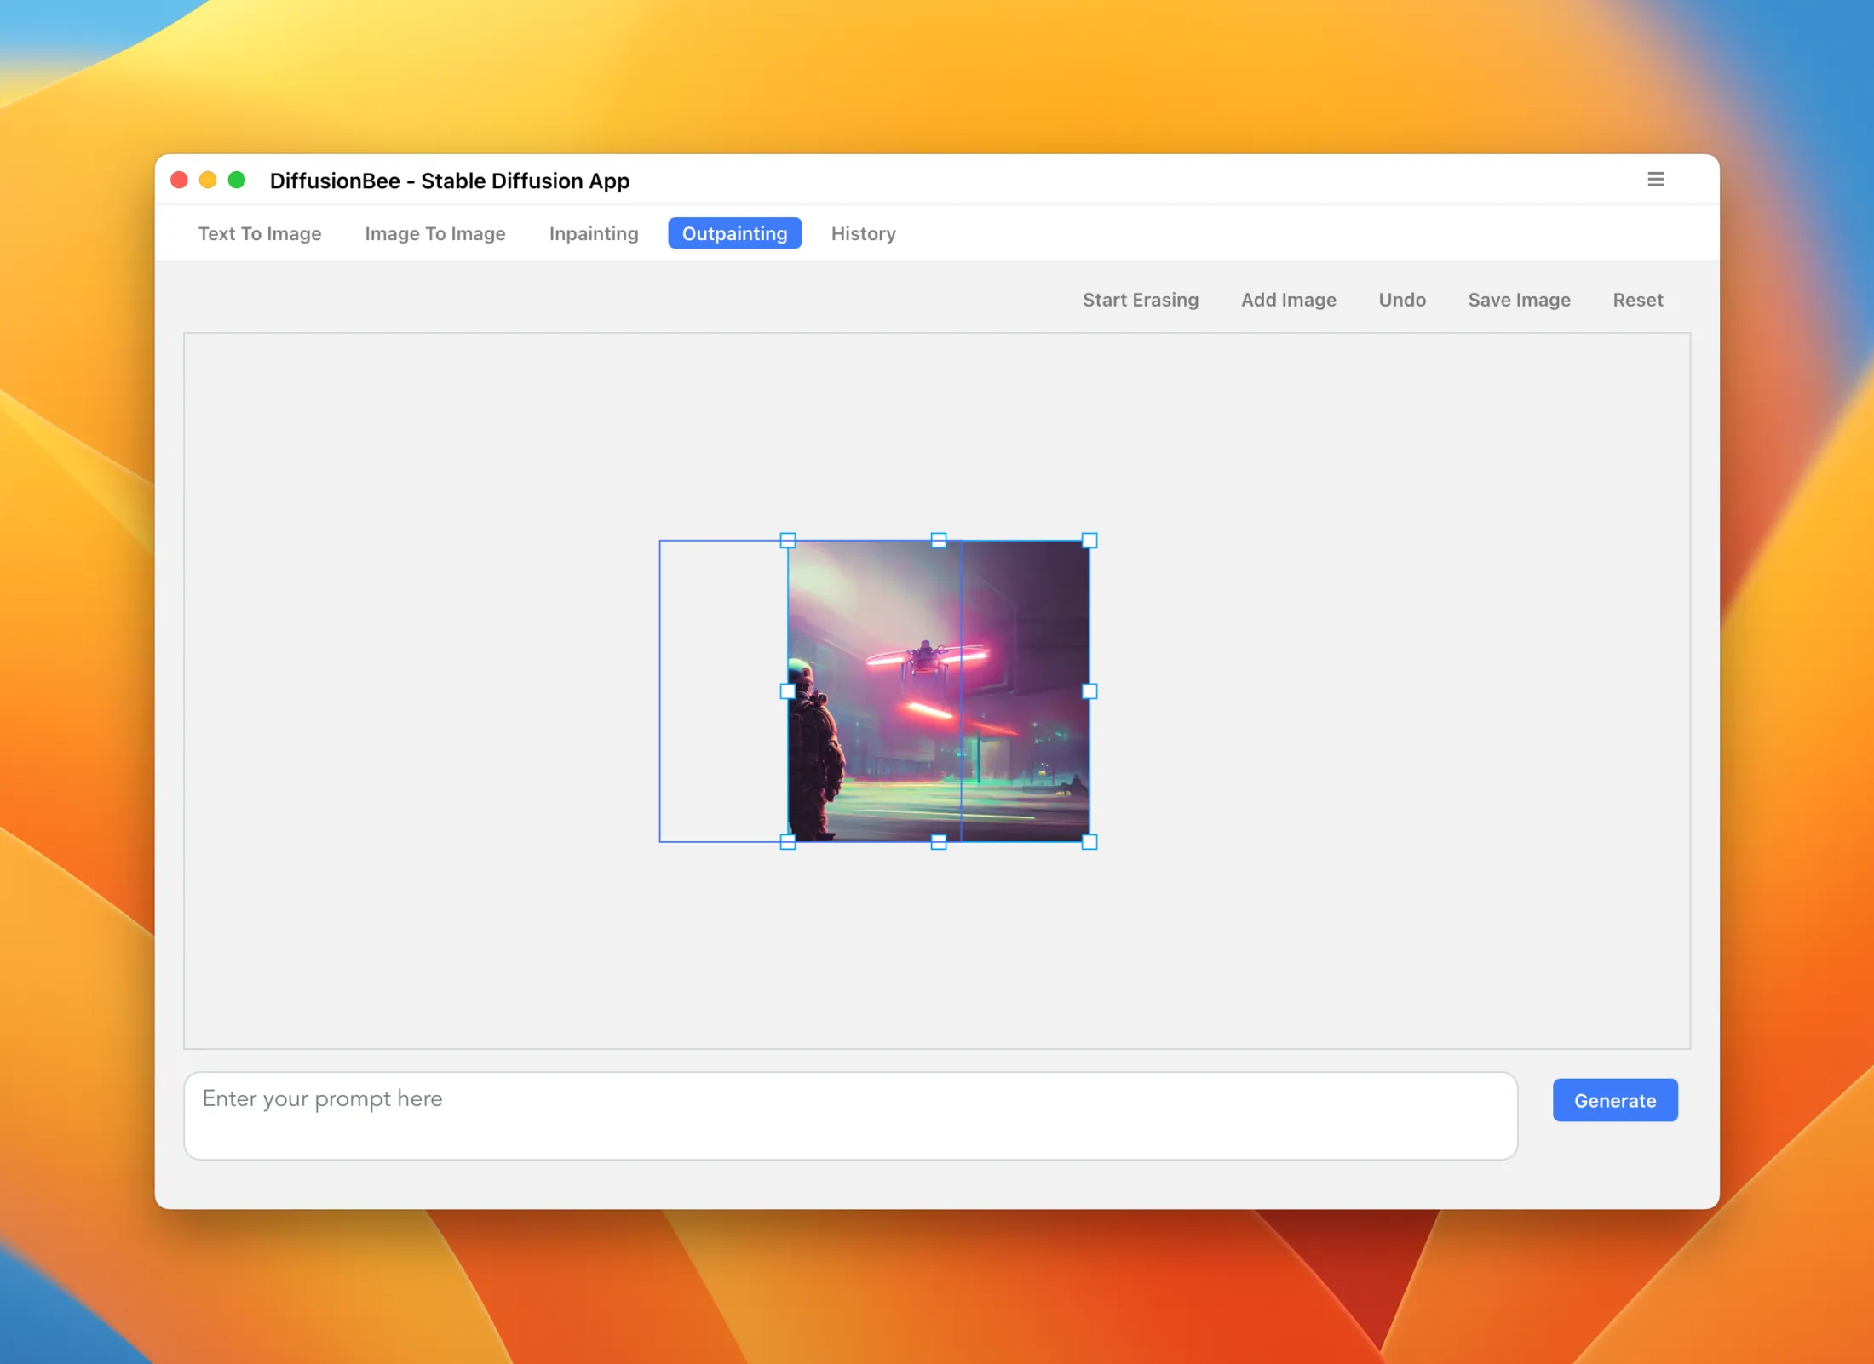Image resolution: width=1874 pixels, height=1364 pixels.
Task: Open the Image To Image tab
Action: click(x=435, y=233)
